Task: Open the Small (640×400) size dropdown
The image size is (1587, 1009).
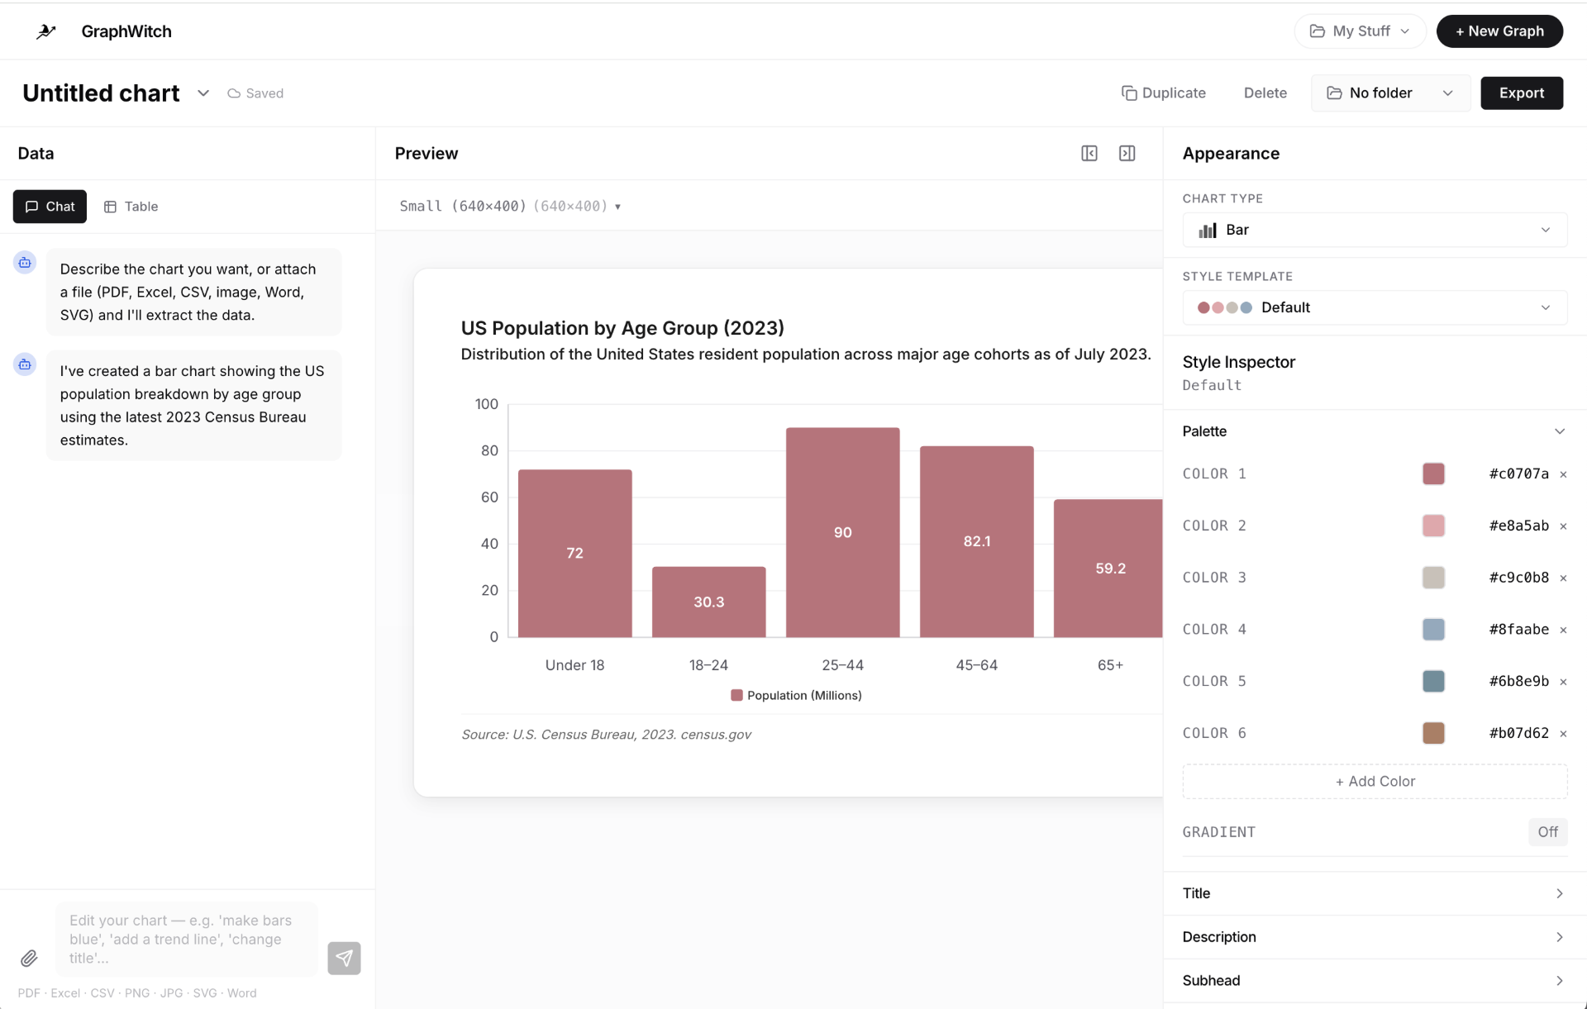Action: point(510,206)
